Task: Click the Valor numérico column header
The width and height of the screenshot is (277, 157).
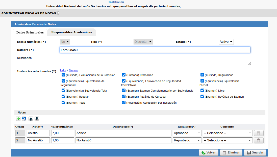Action: [x=62, y=127]
